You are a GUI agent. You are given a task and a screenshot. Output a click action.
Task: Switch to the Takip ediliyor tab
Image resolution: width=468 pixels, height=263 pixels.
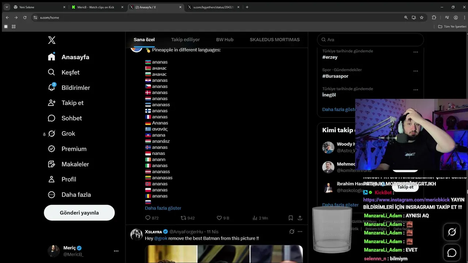pos(185,39)
